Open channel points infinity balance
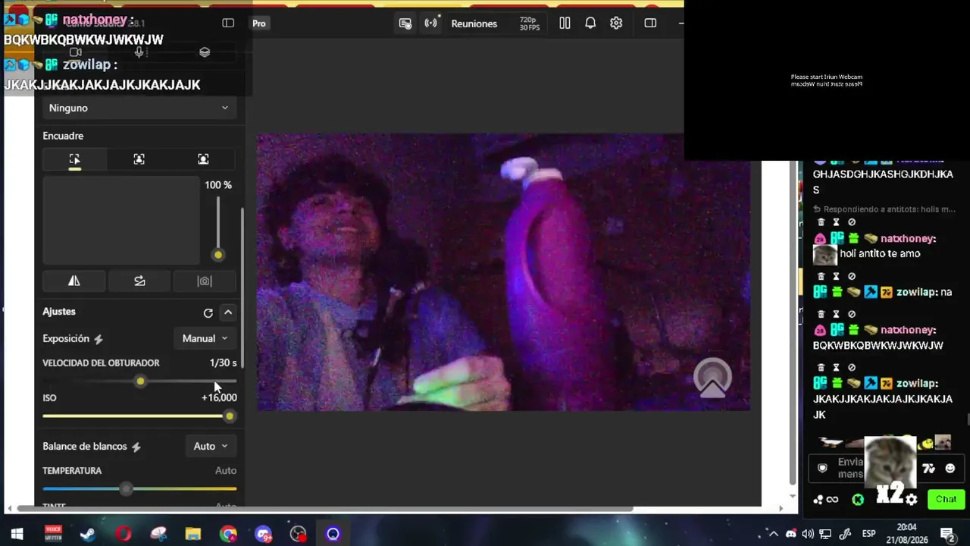 (x=826, y=500)
